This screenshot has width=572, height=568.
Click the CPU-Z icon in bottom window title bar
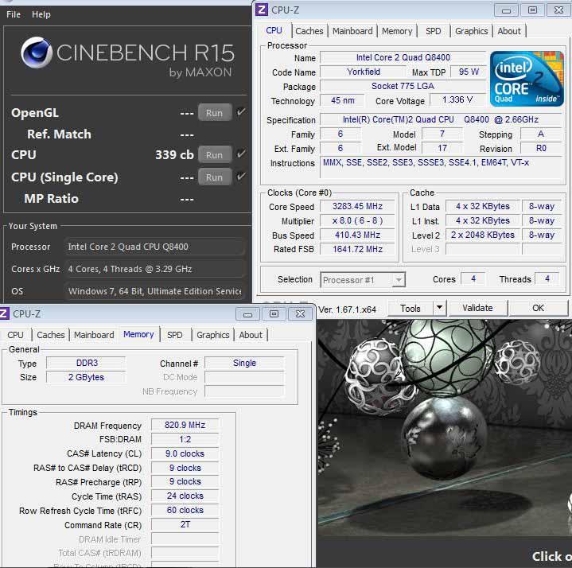coord(5,313)
